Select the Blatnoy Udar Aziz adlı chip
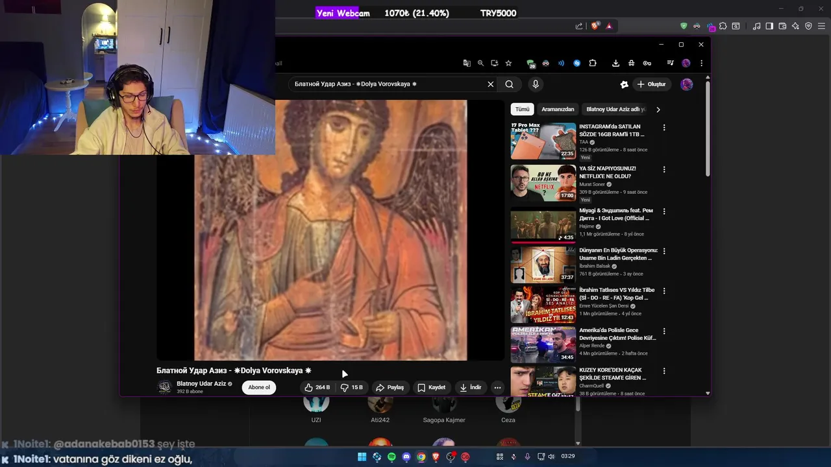 pyautogui.click(x=615, y=109)
